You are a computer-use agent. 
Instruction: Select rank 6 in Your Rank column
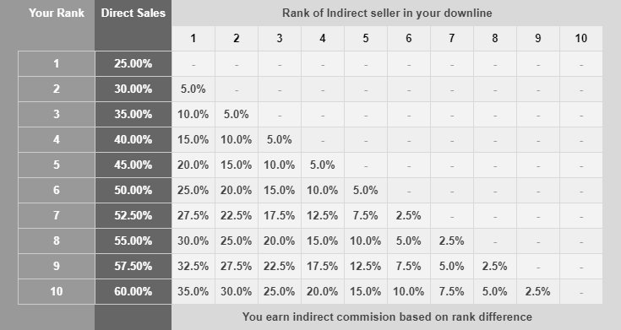57,191
